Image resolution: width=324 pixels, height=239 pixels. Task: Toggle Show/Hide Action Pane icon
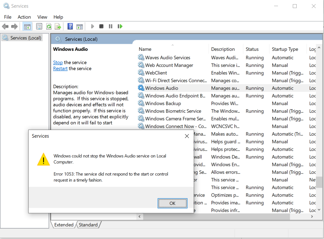(79, 27)
